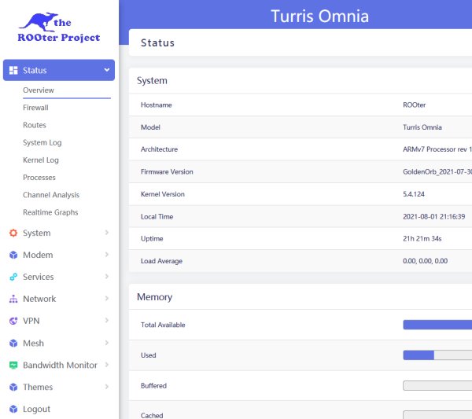Open the System Log page
472x419 pixels.
coord(42,142)
